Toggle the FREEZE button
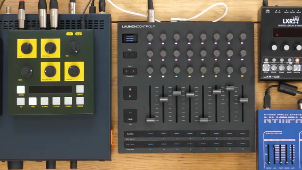302x170 pixels. (x=80, y=101)
